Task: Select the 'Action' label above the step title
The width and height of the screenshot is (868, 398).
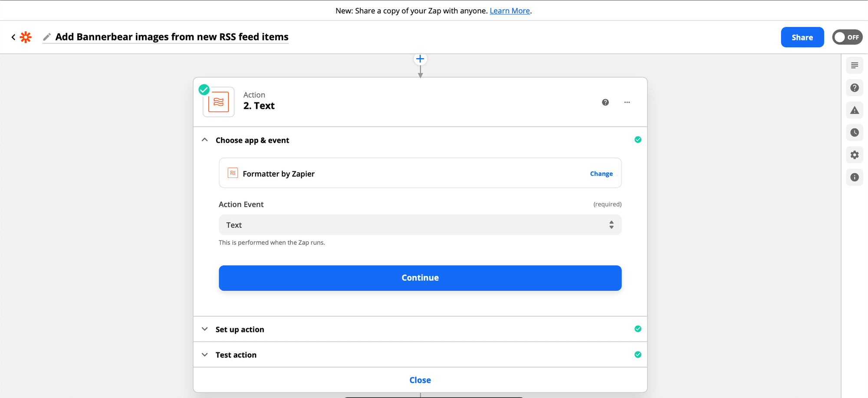Action: coord(254,95)
